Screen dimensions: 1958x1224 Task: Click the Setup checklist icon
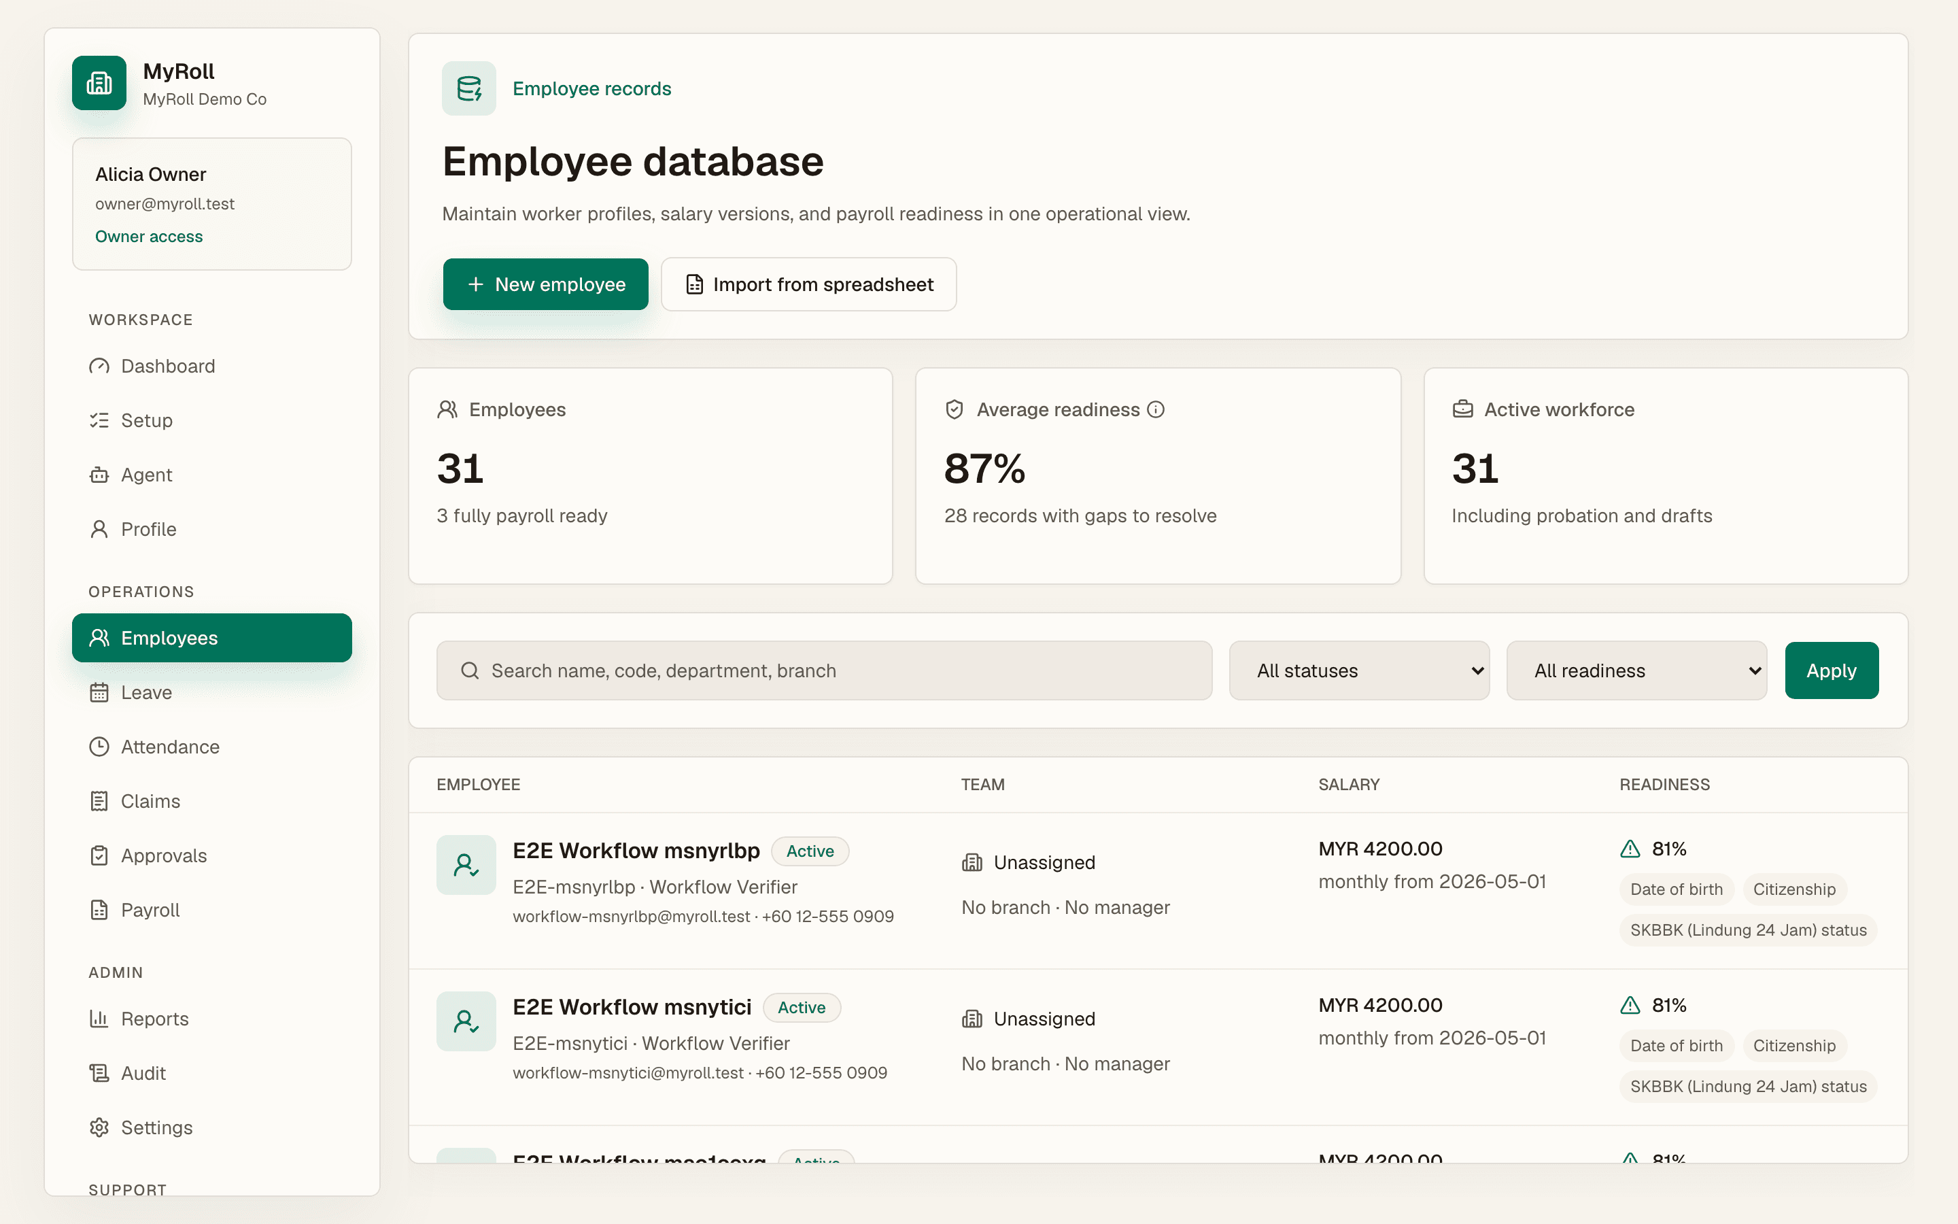click(99, 420)
